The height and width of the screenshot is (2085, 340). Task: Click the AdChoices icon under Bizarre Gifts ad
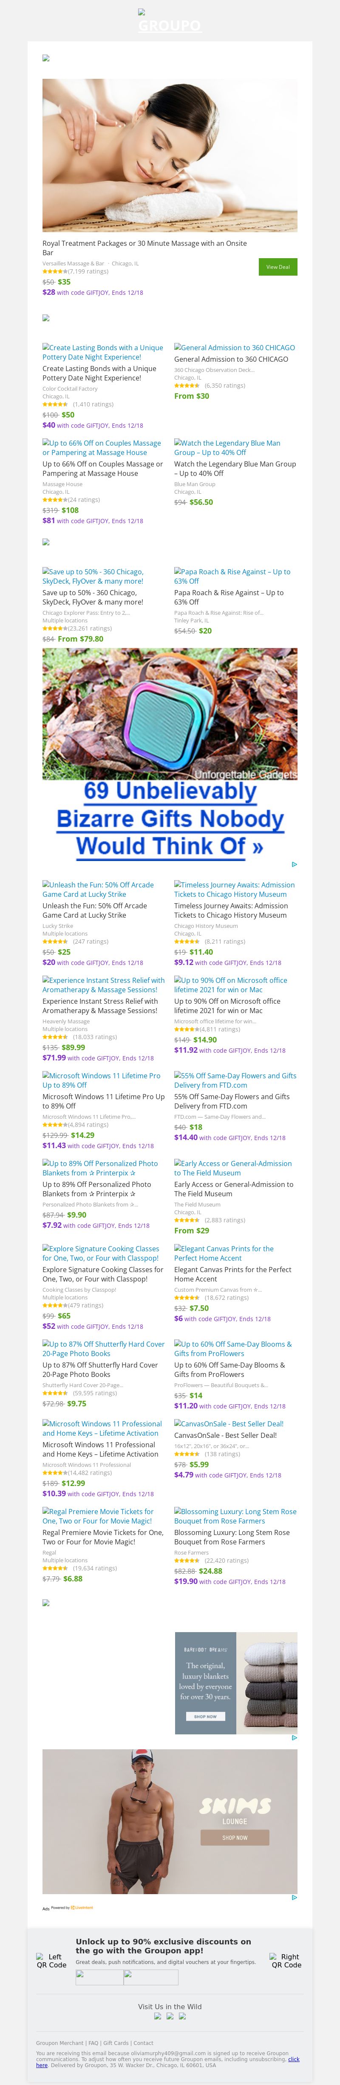tap(294, 864)
